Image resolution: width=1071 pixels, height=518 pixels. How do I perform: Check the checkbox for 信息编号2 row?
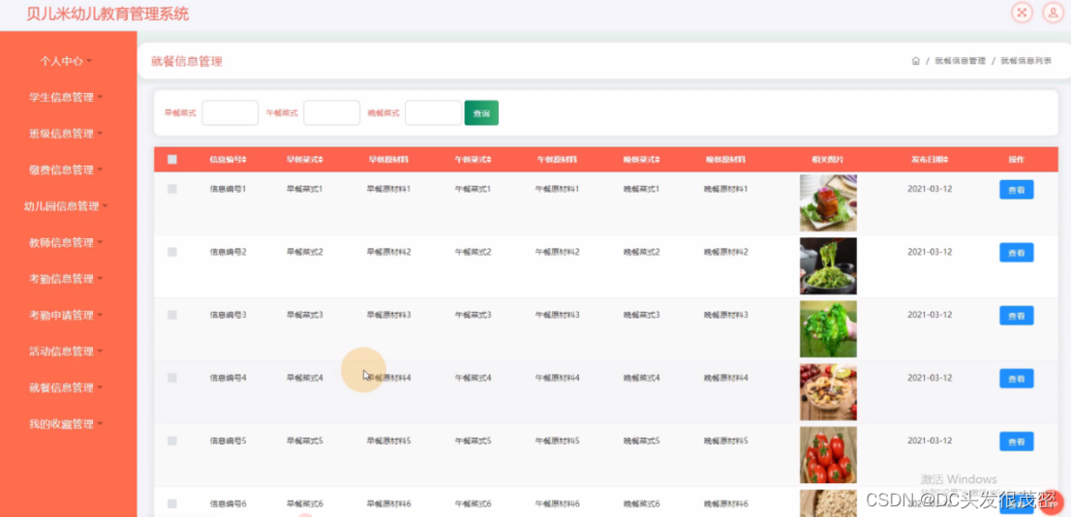click(x=172, y=252)
